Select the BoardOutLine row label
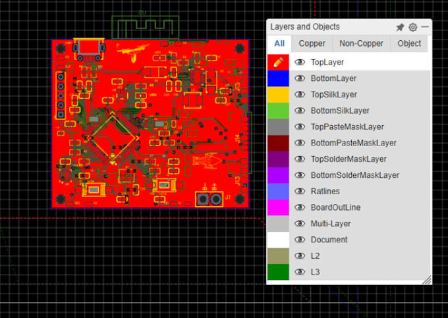Viewport: 448px width, 318px height. click(335, 207)
